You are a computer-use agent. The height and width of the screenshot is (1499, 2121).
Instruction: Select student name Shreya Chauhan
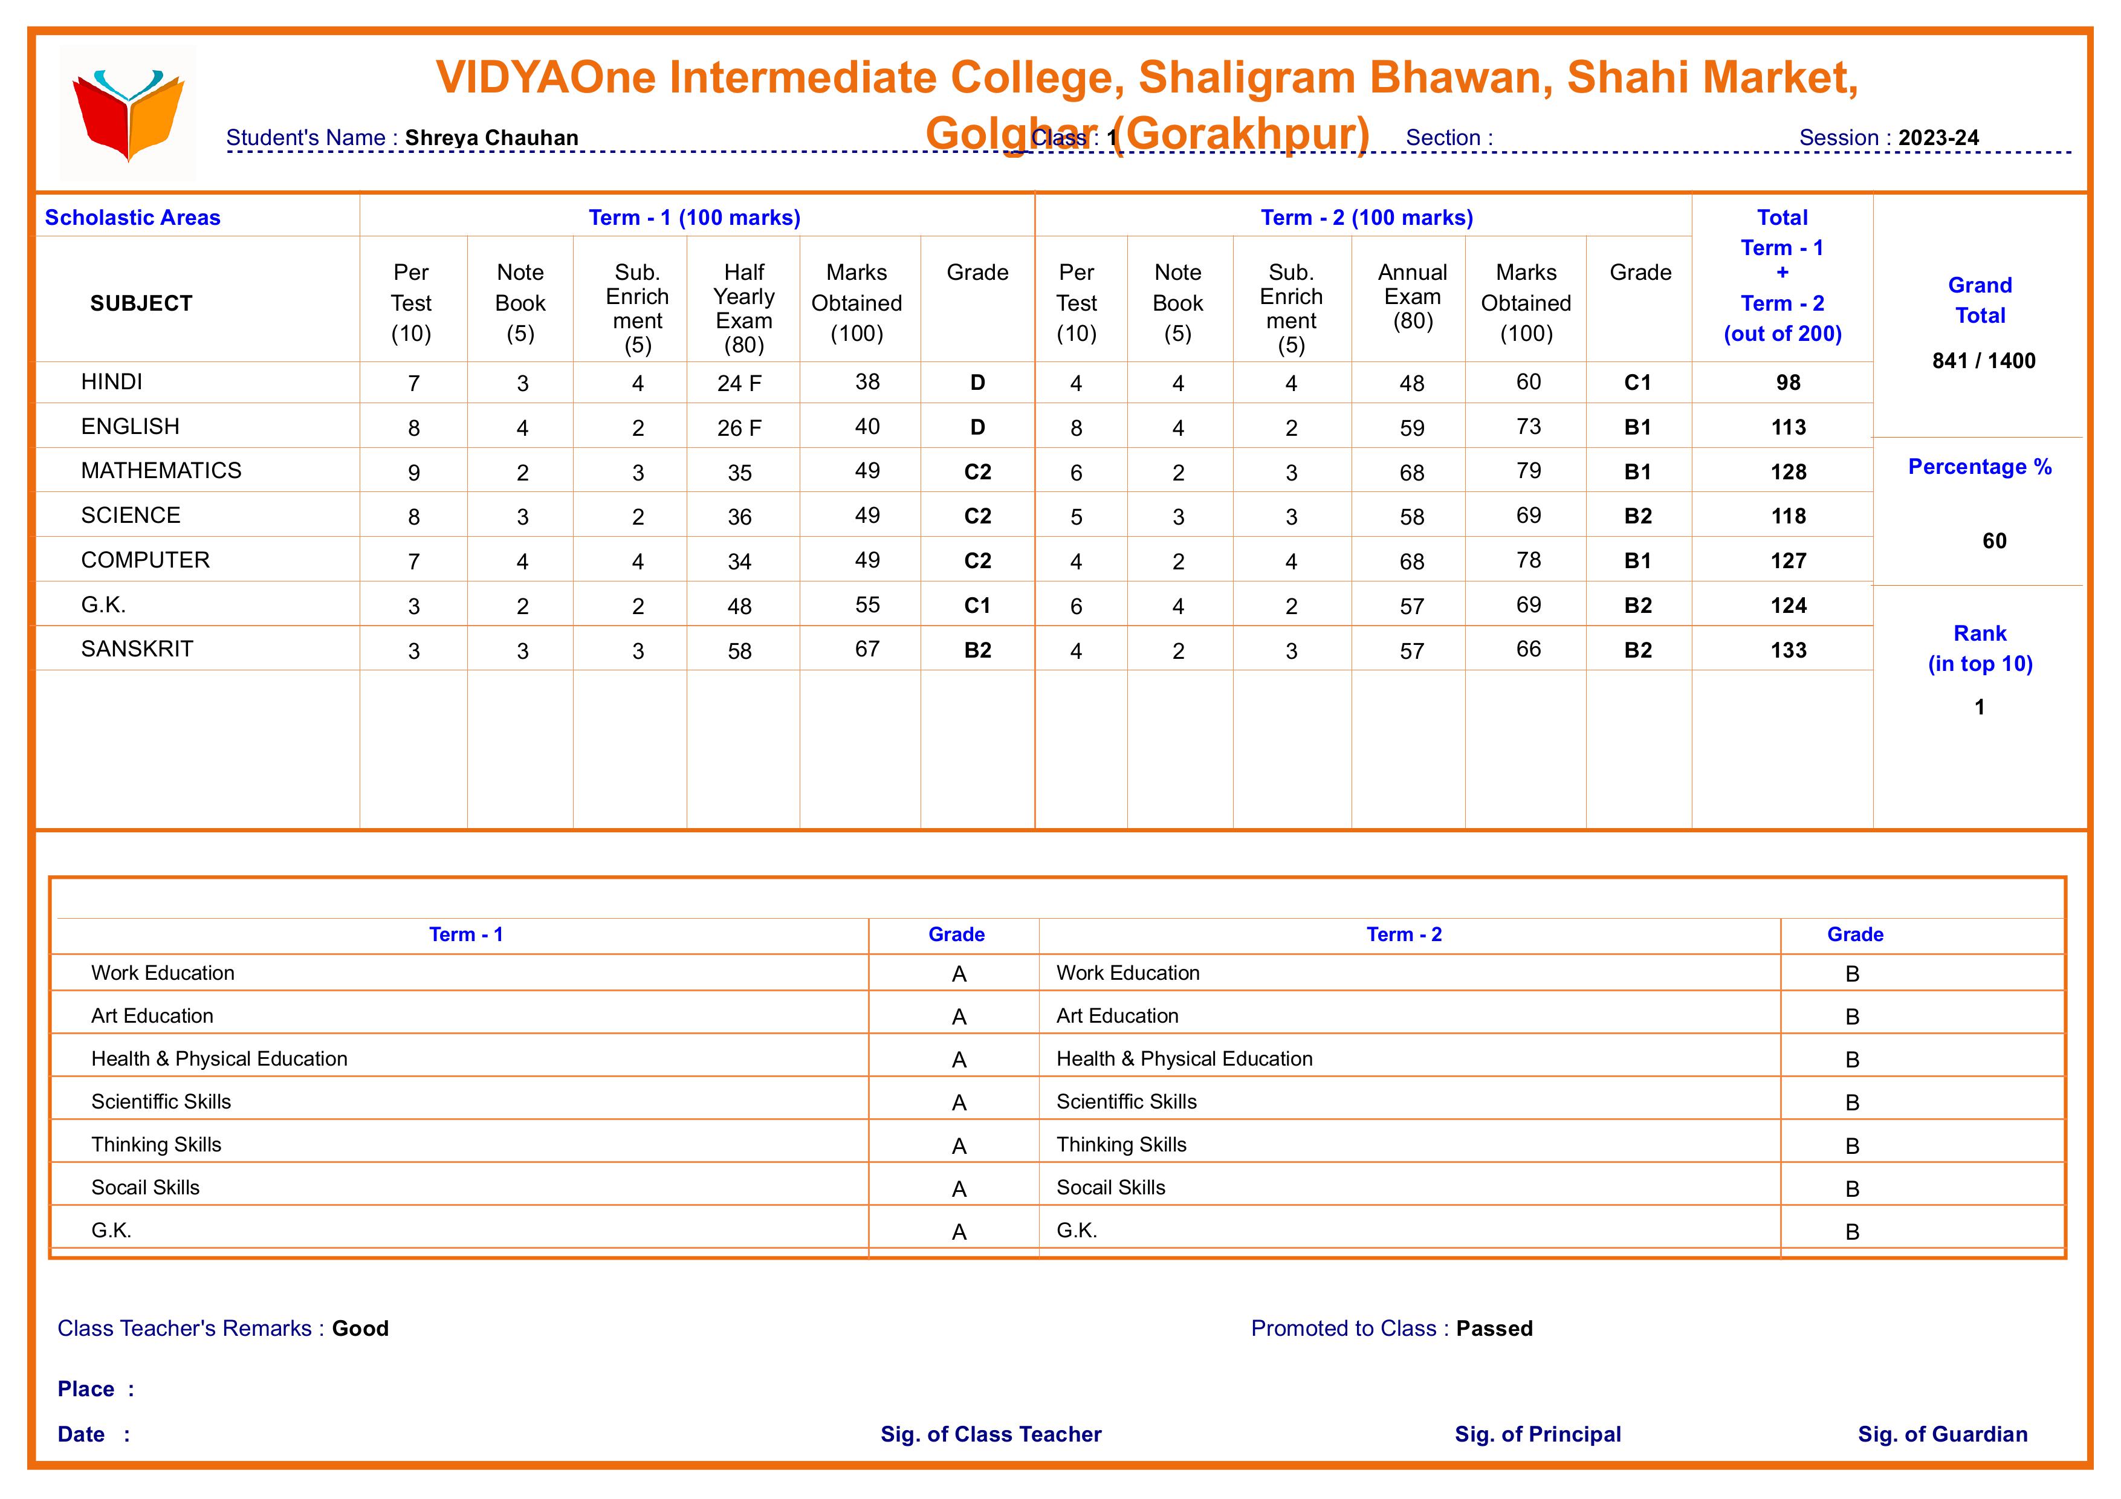[x=491, y=138]
